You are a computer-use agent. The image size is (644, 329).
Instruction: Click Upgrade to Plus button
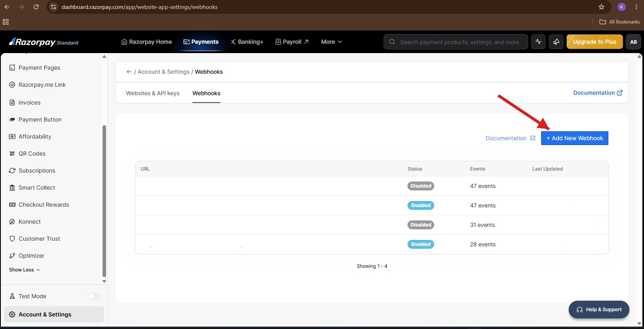click(595, 42)
